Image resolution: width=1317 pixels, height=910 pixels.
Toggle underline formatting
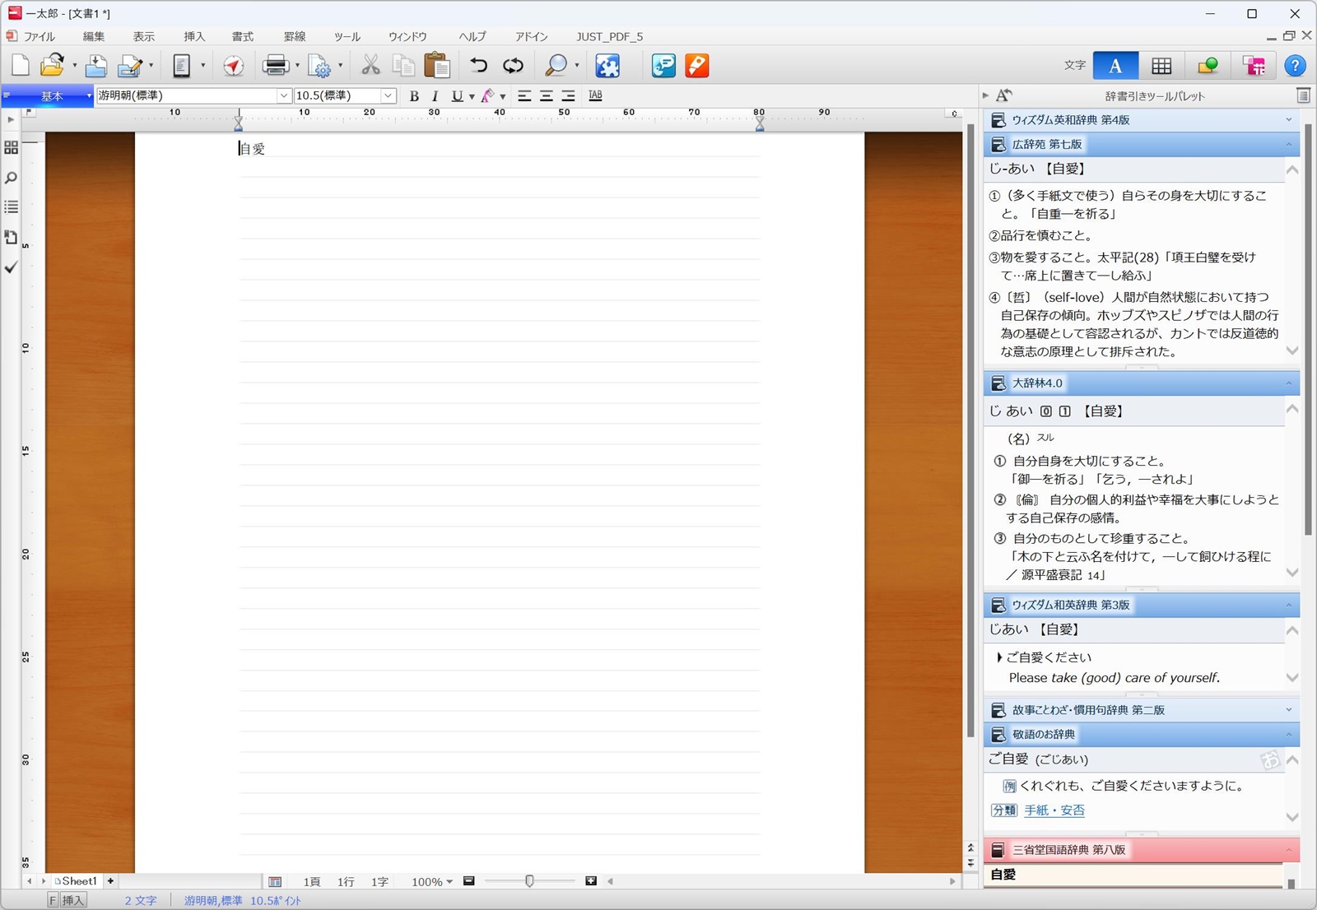(457, 95)
